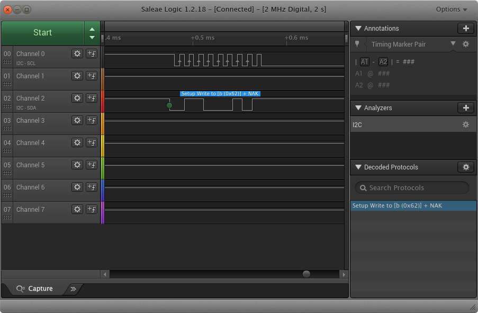Open capture settings arrows beside Start

click(x=92, y=33)
